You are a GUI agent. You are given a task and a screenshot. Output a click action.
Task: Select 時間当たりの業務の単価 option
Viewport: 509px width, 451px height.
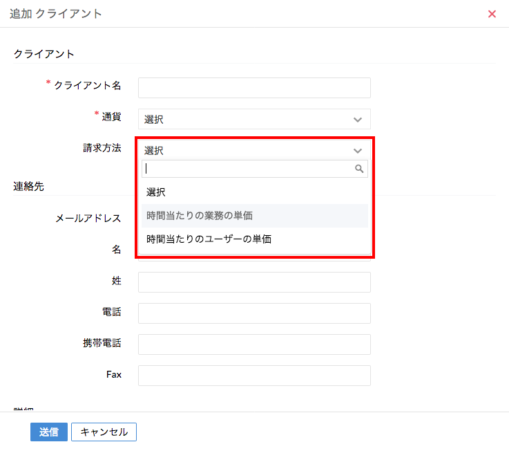[200, 216]
